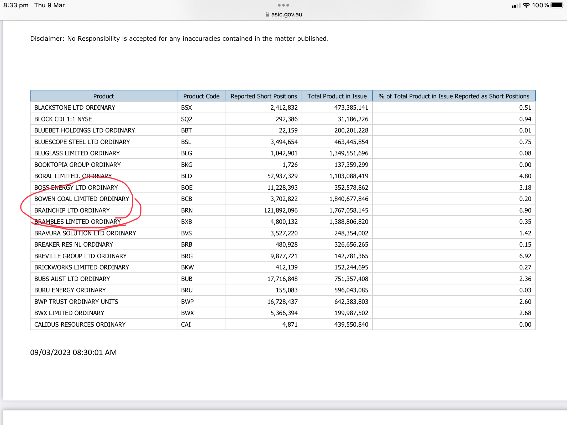Click percentage value 6.90 for Brainchip
The height and width of the screenshot is (425, 567).
[x=525, y=210]
